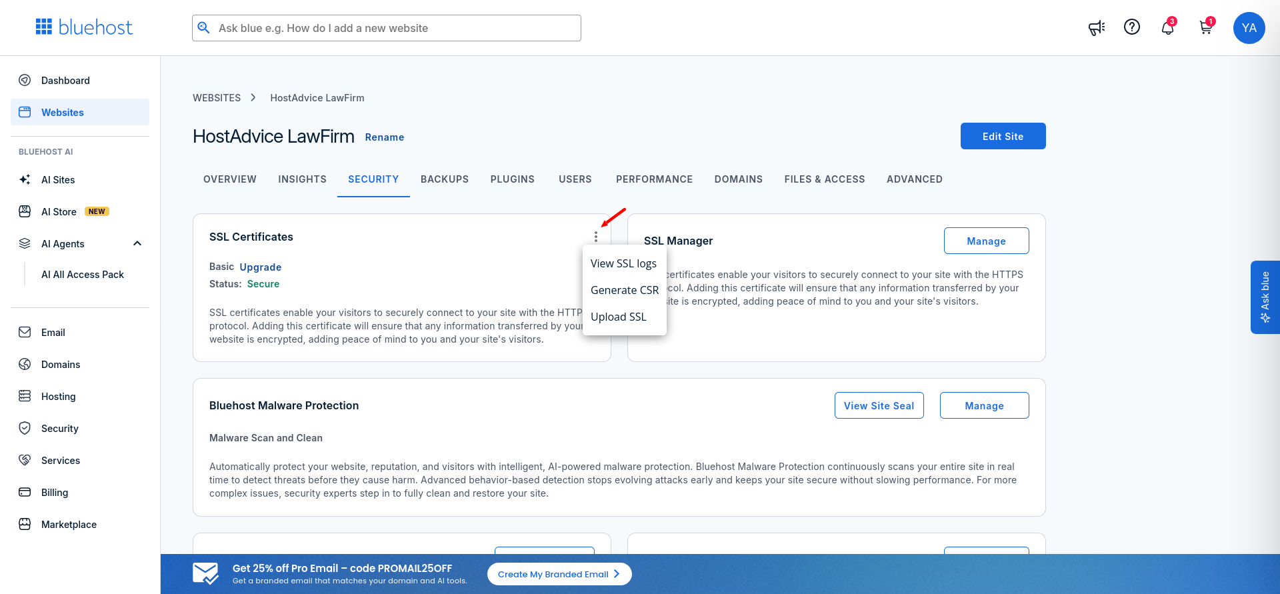Click the Marketplace icon
The height and width of the screenshot is (594, 1280).
[x=25, y=524]
